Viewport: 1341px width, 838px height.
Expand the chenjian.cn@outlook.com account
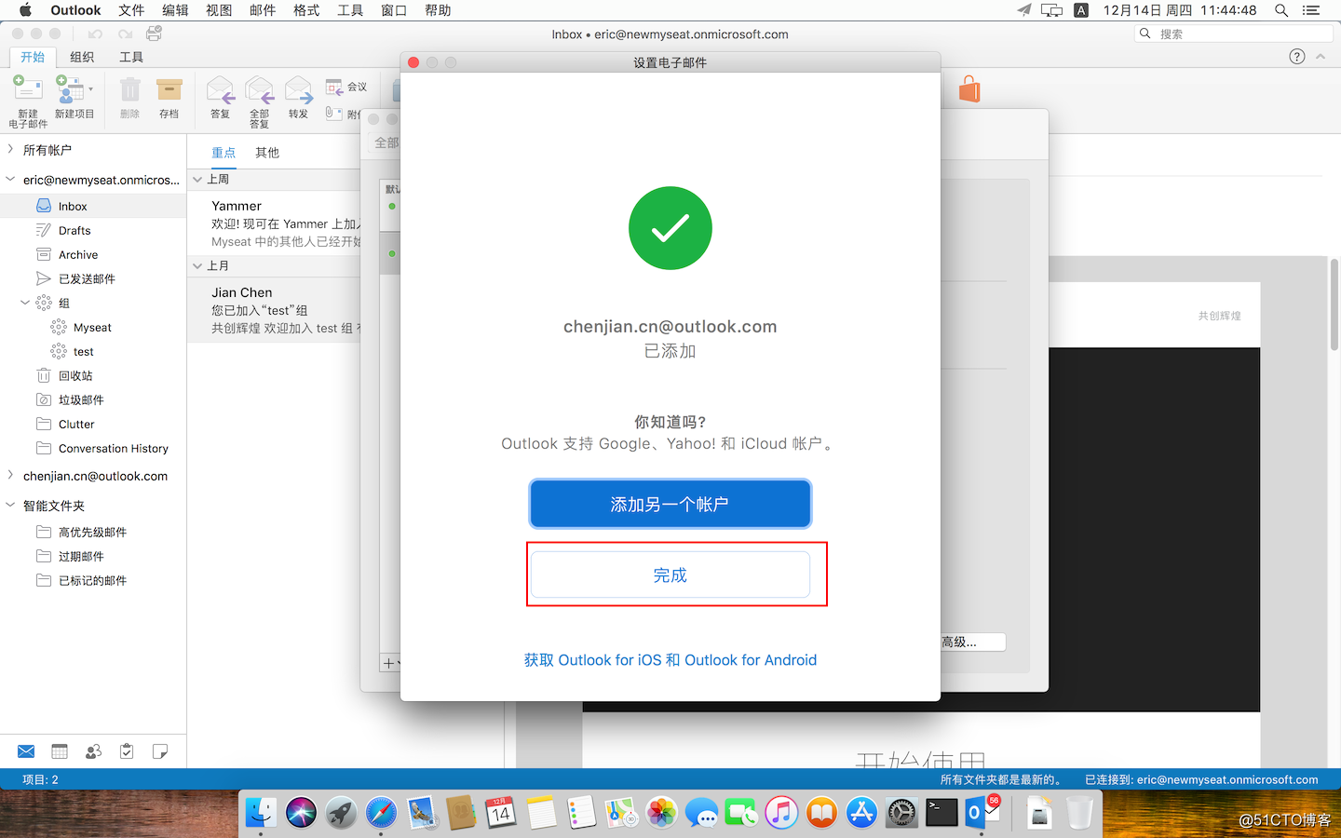pos(10,475)
